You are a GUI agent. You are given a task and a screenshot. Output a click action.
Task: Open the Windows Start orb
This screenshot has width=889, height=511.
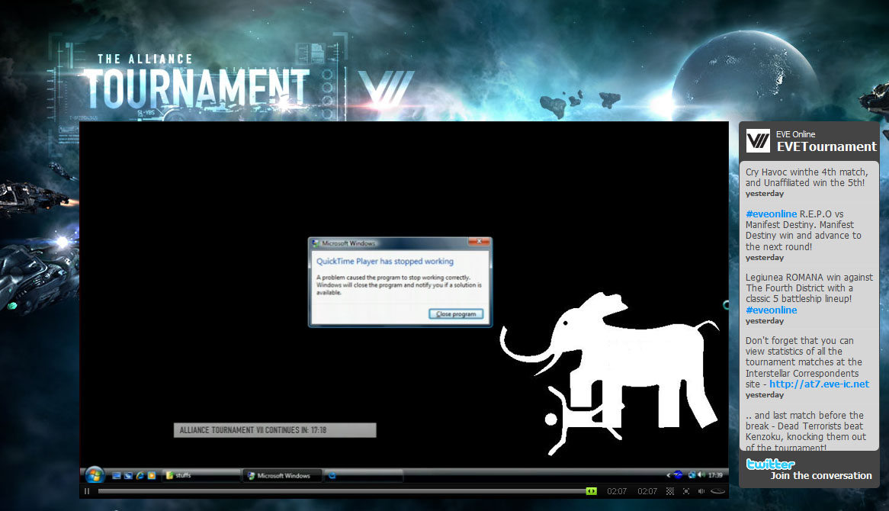pos(95,475)
